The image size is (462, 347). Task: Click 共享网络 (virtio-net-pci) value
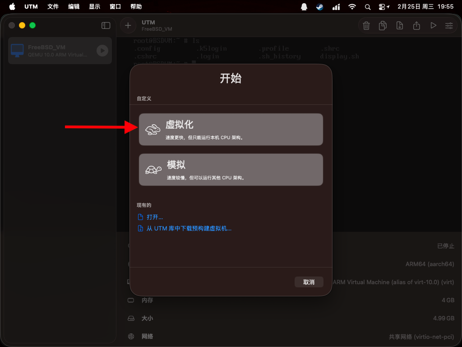click(x=421, y=337)
